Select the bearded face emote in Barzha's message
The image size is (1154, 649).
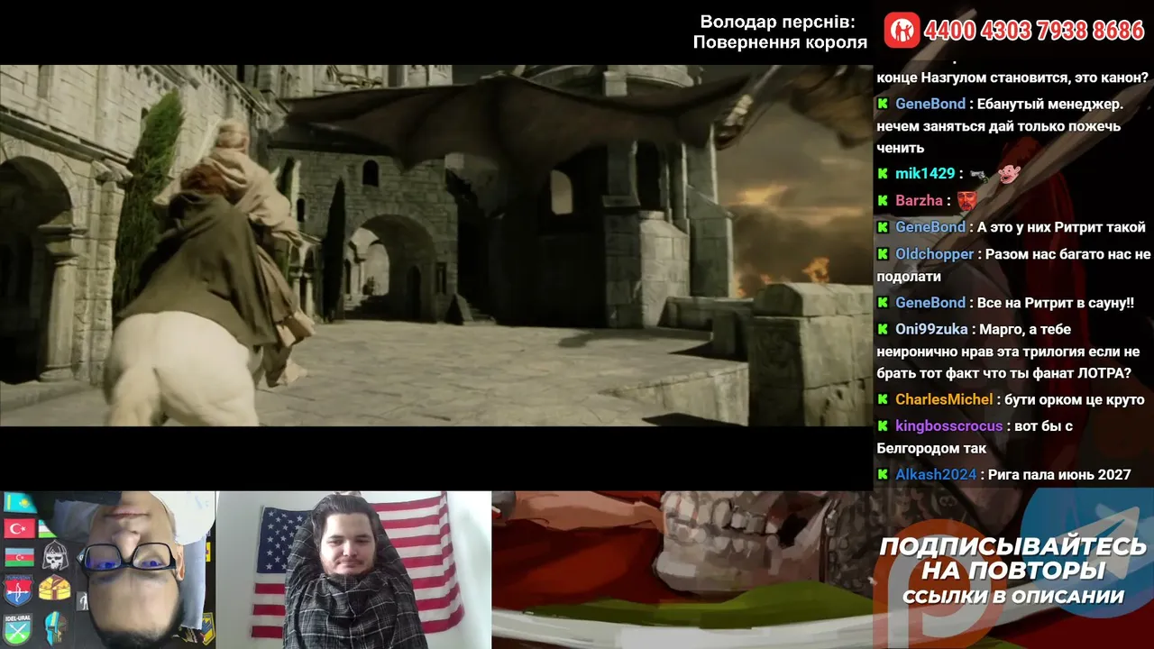pyautogui.click(x=967, y=200)
